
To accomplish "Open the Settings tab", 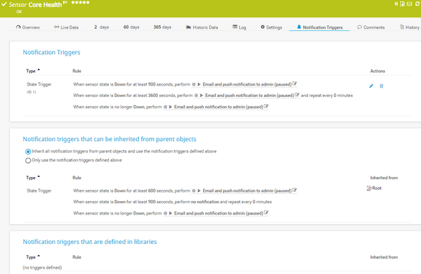I will [x=271, y=27].
